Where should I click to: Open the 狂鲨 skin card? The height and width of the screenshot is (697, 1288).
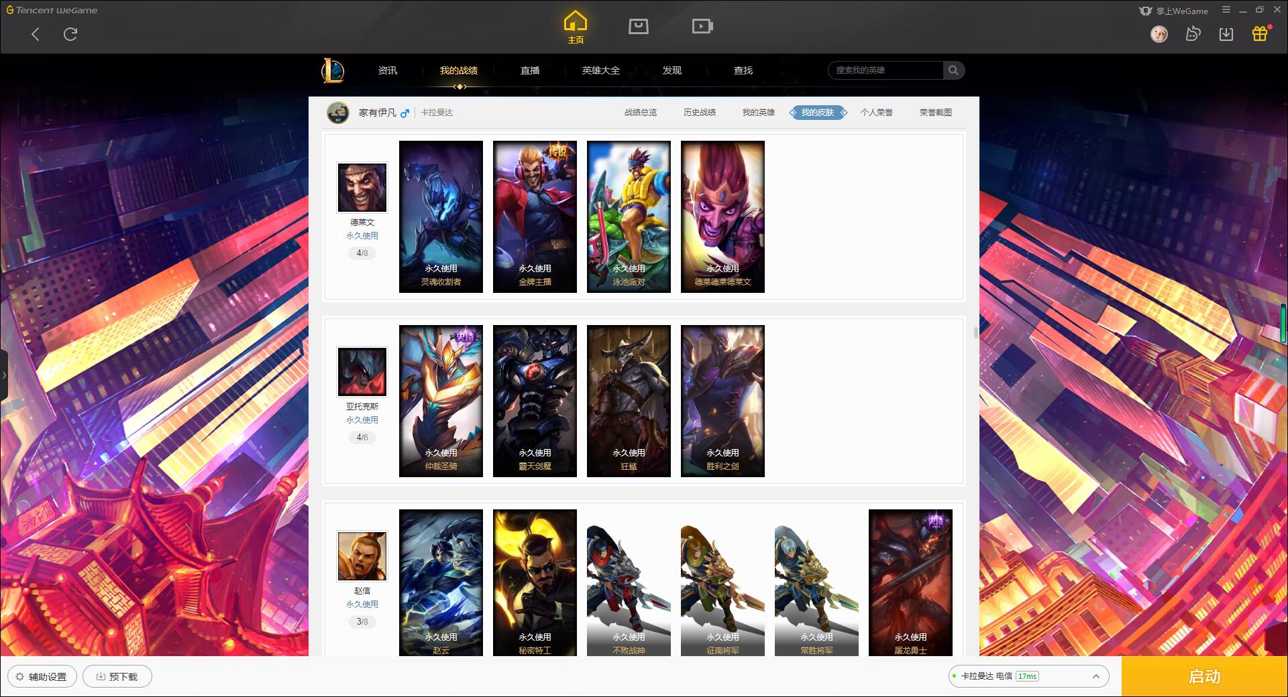pyautogui.click(x=629, y=401)
